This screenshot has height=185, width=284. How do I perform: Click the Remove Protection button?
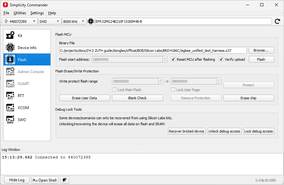(x=196, y=98)
